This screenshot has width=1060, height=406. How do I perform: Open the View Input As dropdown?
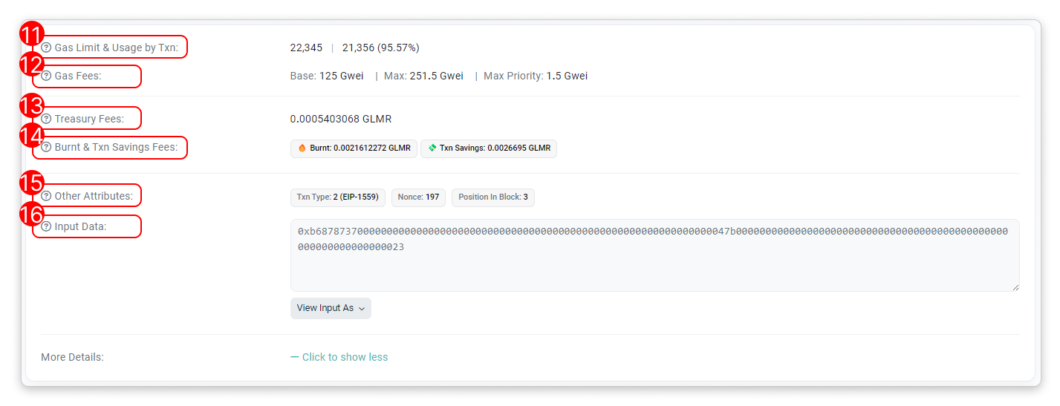coord(331,308)
